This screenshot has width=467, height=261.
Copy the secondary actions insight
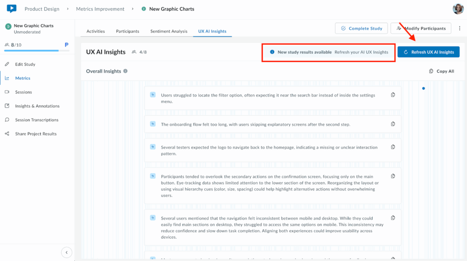pos(393,176)
